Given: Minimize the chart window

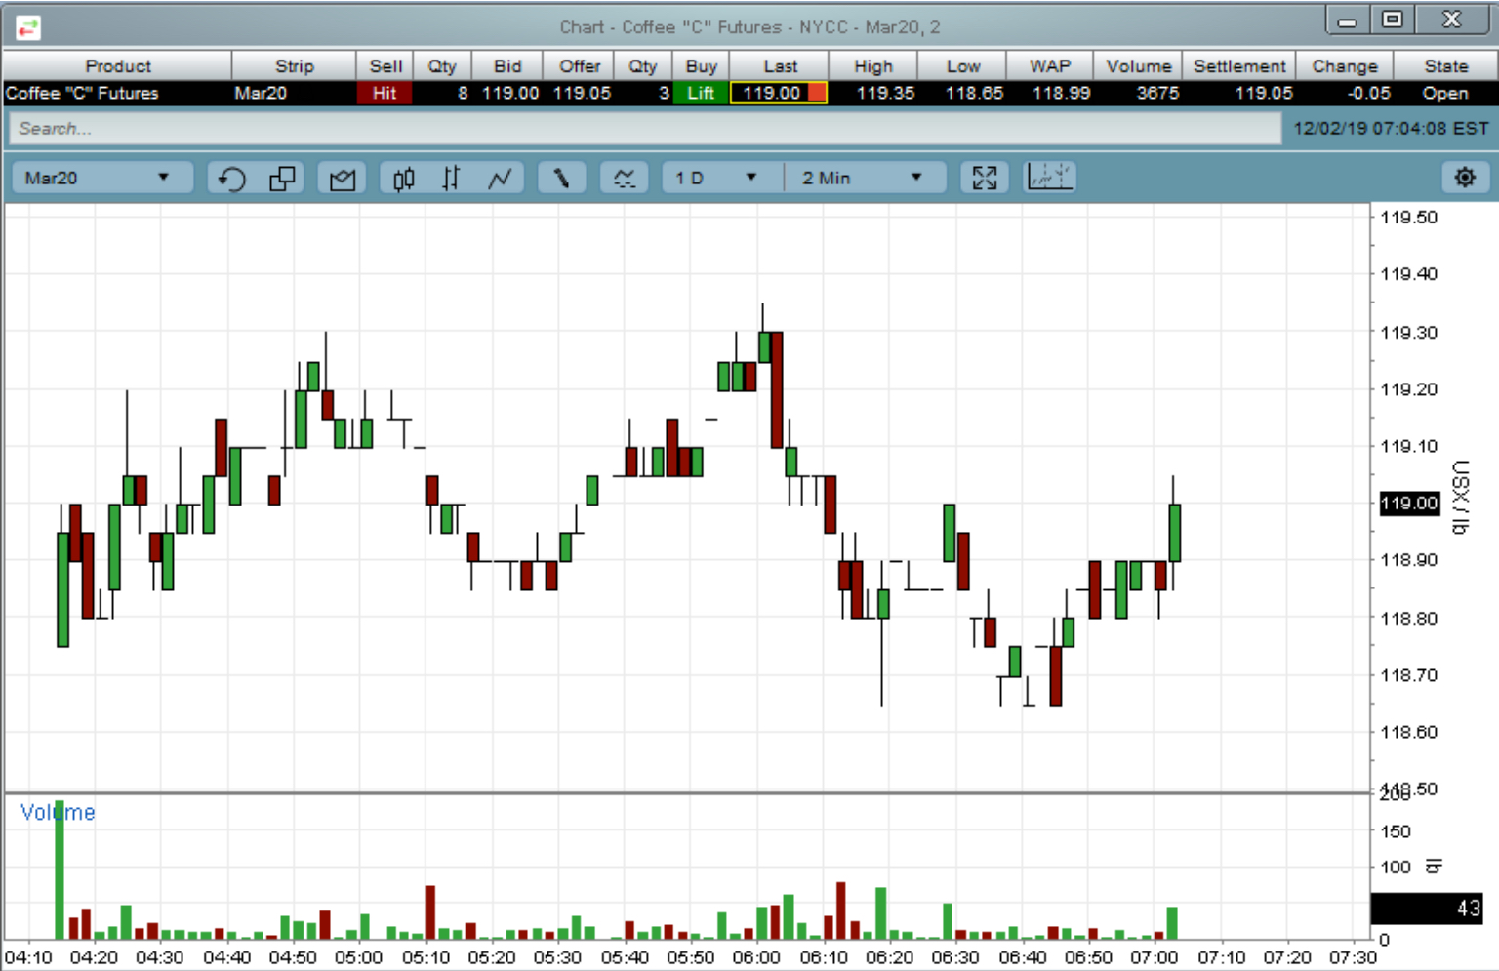Looking at the screenshot, I should tap(1347, 20).
